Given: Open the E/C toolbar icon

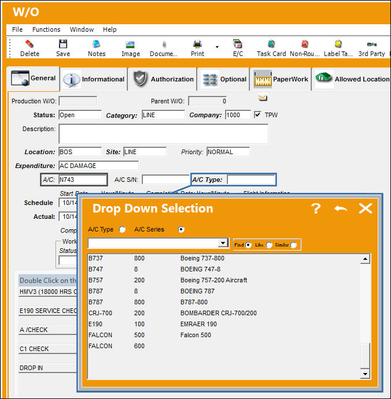Looking at the screenshot, I should pyautogui.click(x=238, y=44).
